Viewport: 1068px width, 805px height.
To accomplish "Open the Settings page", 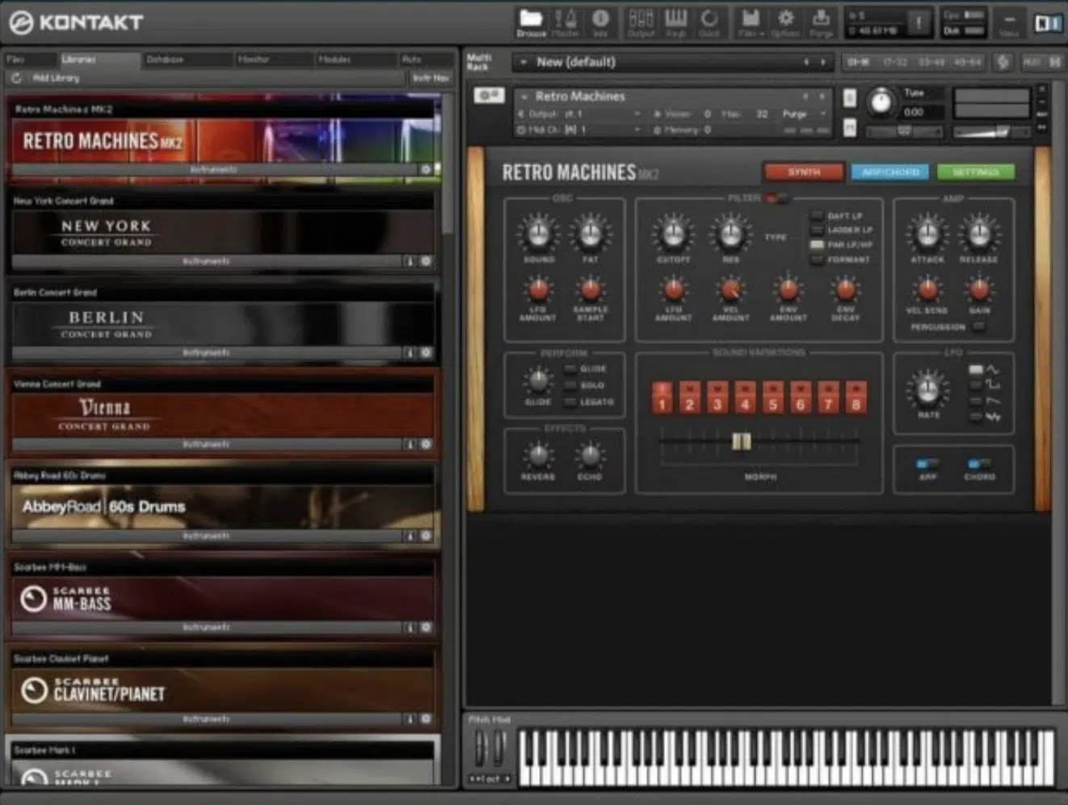I will (x=976, y=172).
